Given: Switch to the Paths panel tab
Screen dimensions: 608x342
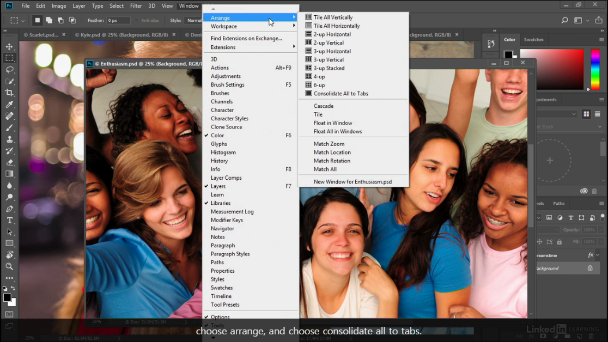Looking at the screenshot, I should click(x=558, y=203).
